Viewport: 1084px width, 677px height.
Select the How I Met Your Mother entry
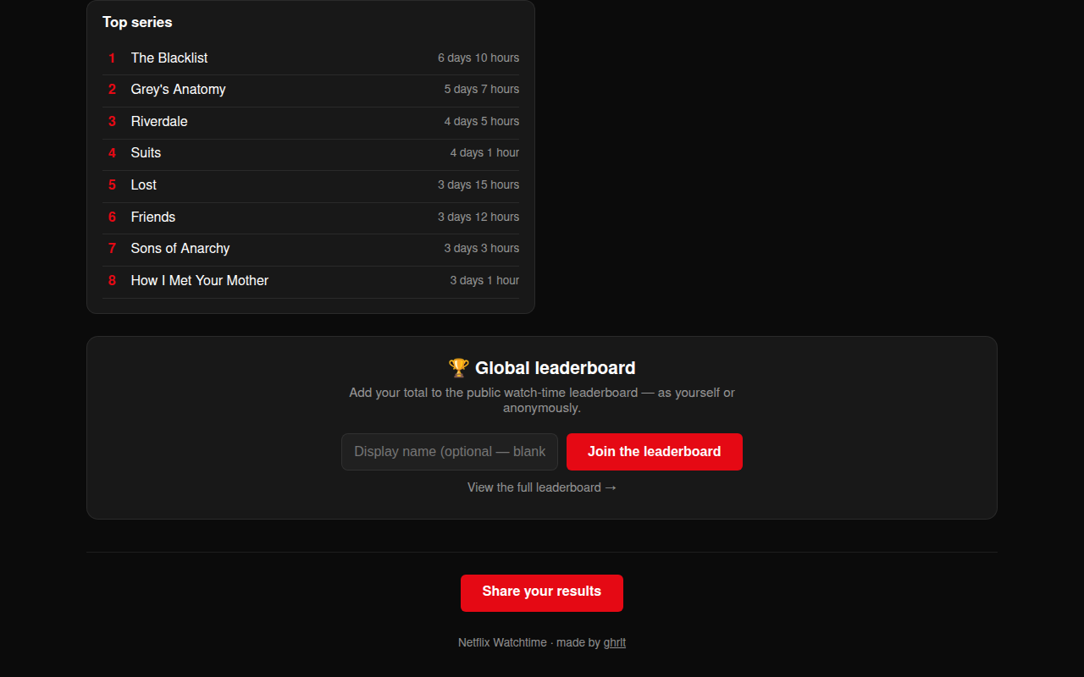311,281
